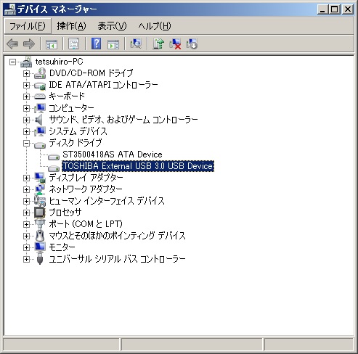Expand ユニバーサル シリアル バス コントローラー node

click(26, 259)
